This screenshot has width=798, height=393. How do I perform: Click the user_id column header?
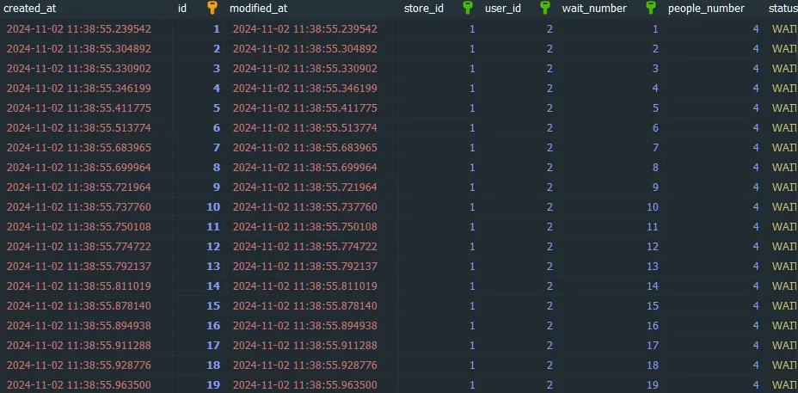click(x=503, y=9)
